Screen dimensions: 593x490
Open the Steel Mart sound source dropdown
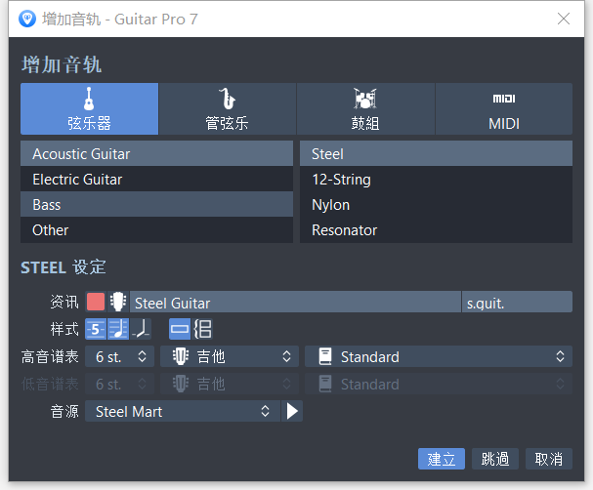[x=183, y=411]
